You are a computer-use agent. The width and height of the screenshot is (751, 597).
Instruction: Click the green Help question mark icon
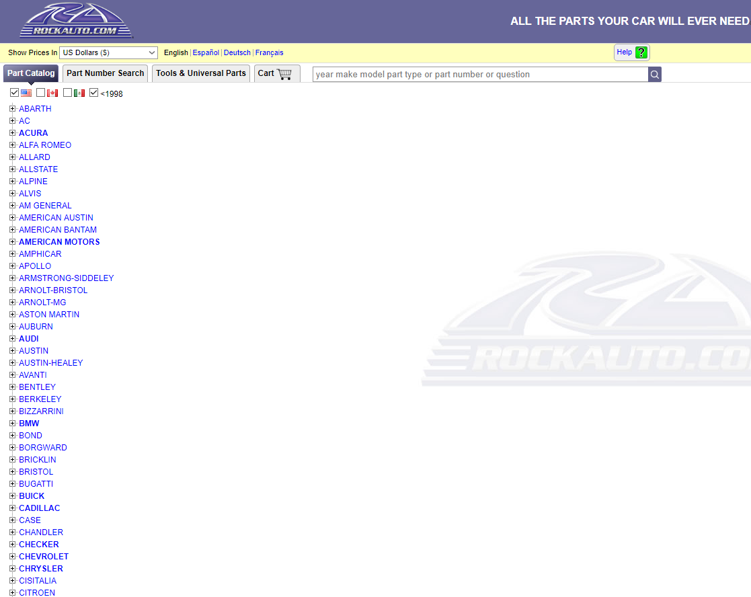click(641, 52)
